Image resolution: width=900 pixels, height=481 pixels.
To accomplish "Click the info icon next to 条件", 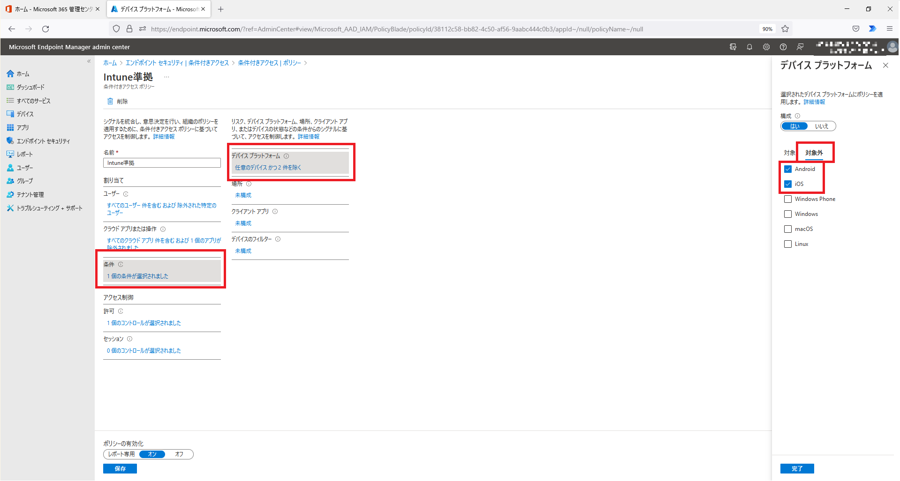I will click(x=121, y=265).
